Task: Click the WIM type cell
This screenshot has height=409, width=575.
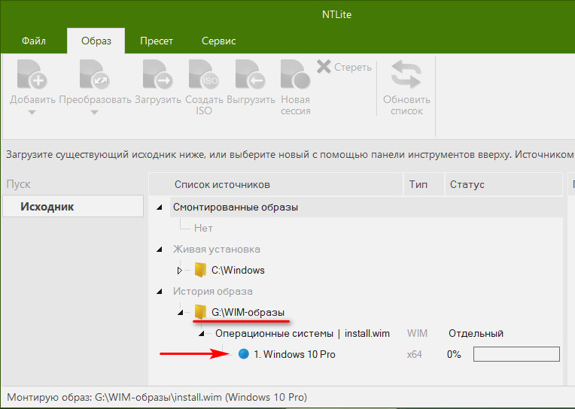Action: [417, 334]
